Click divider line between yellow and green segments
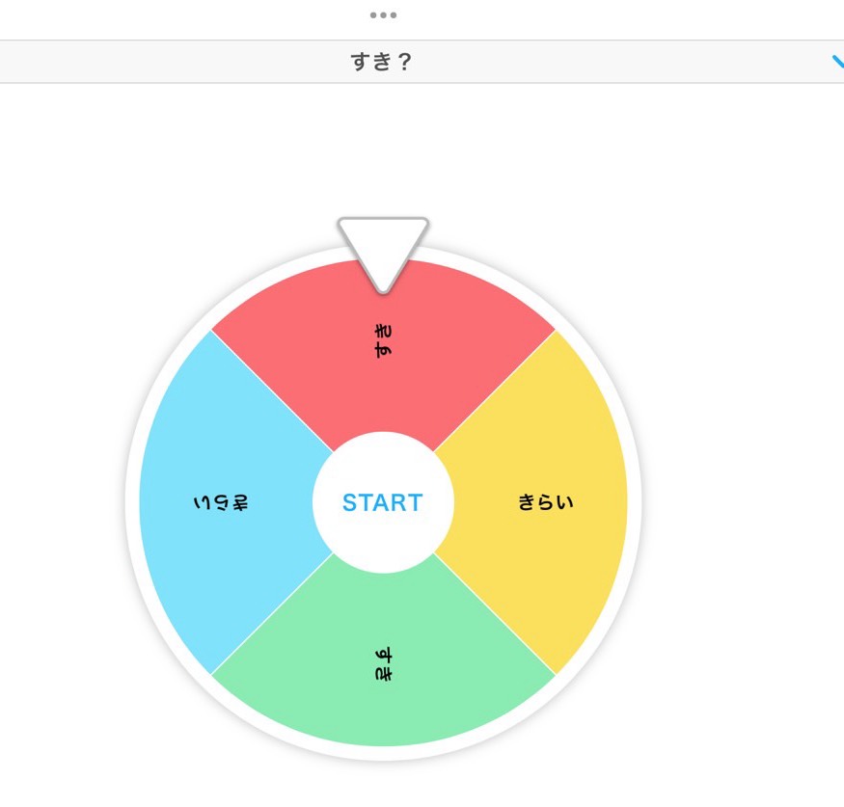Viewport: 844px width, 807px height. point(494,613)
